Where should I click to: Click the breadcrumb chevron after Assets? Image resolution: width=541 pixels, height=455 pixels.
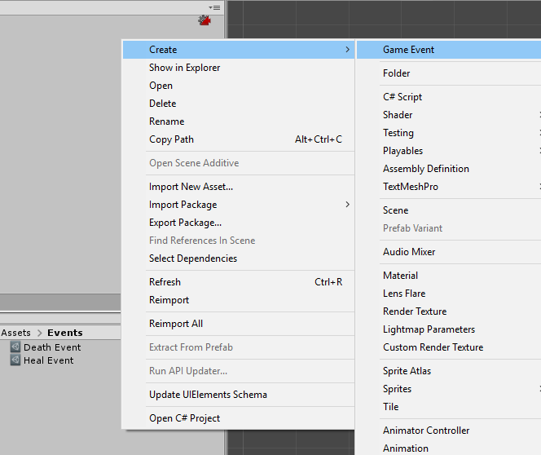coord(39,333)
